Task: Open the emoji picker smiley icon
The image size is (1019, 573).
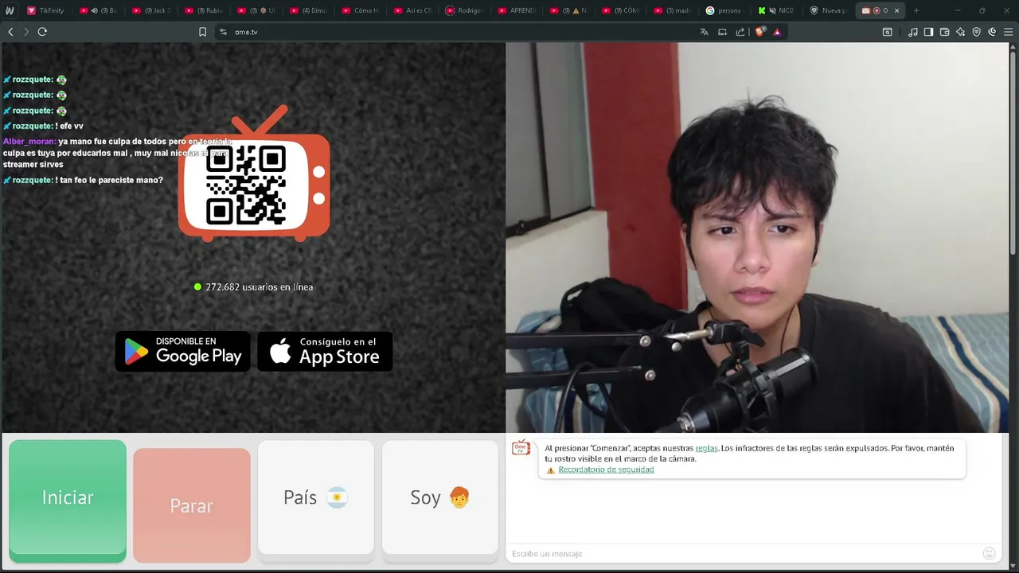Action: pos(990,553)
